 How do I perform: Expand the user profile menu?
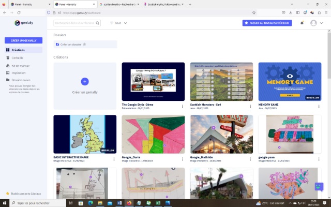(x=317, y=23)
